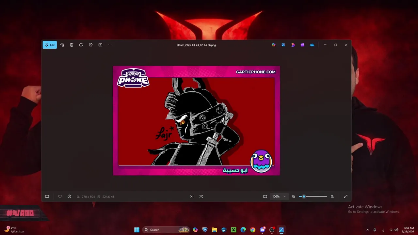Open File Explorer from the taskbar
The image size is (418, 235).
214,230
